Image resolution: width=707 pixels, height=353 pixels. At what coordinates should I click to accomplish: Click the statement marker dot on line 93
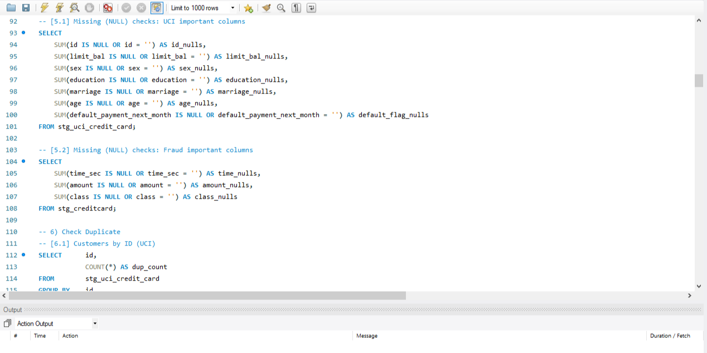(x=23, y=33)
